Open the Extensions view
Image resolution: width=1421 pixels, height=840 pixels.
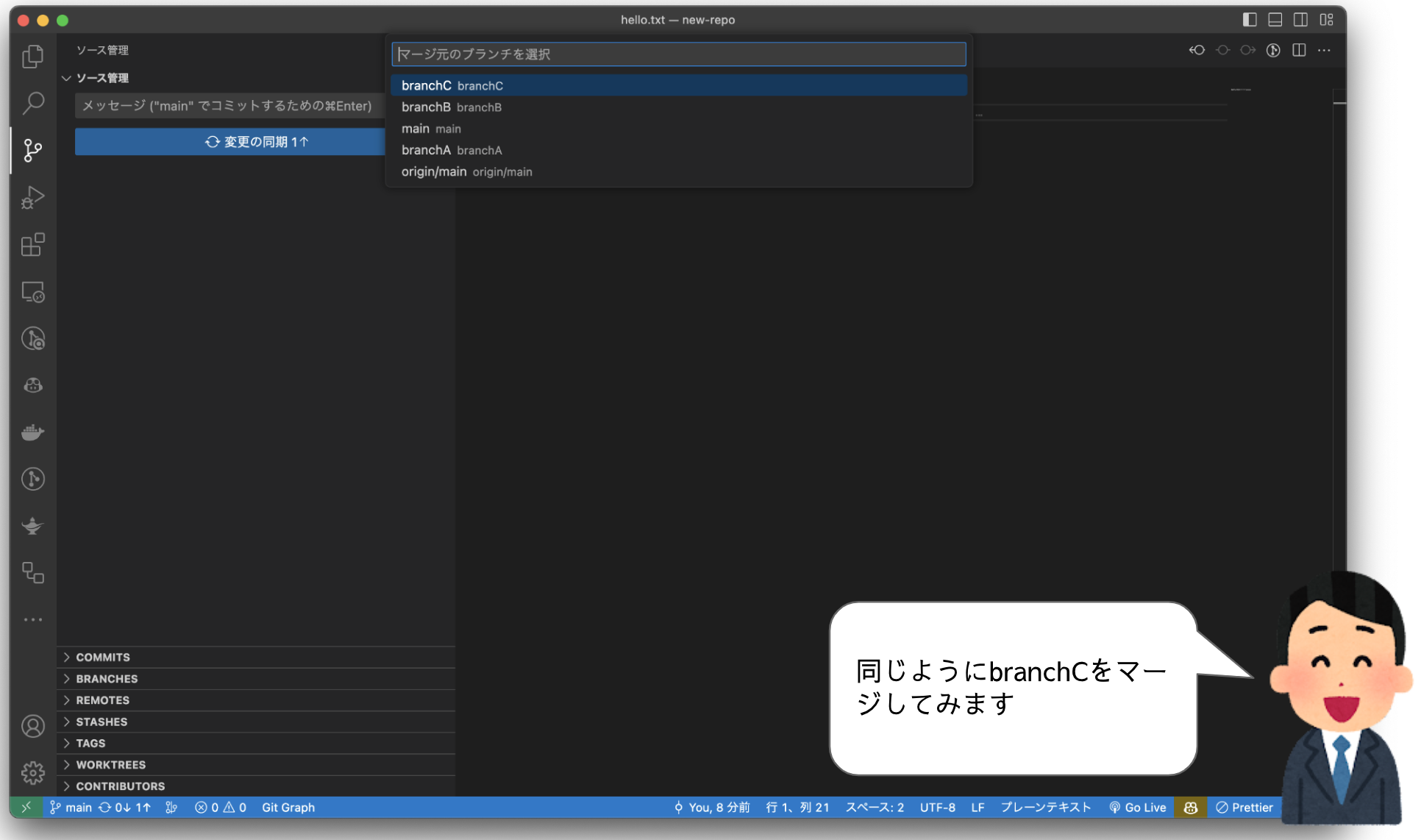click(x=32, y=245)
